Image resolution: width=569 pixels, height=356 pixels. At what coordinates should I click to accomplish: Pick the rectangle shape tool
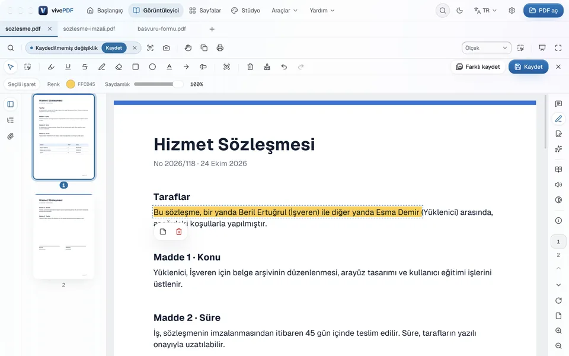[x=135, y=67]
